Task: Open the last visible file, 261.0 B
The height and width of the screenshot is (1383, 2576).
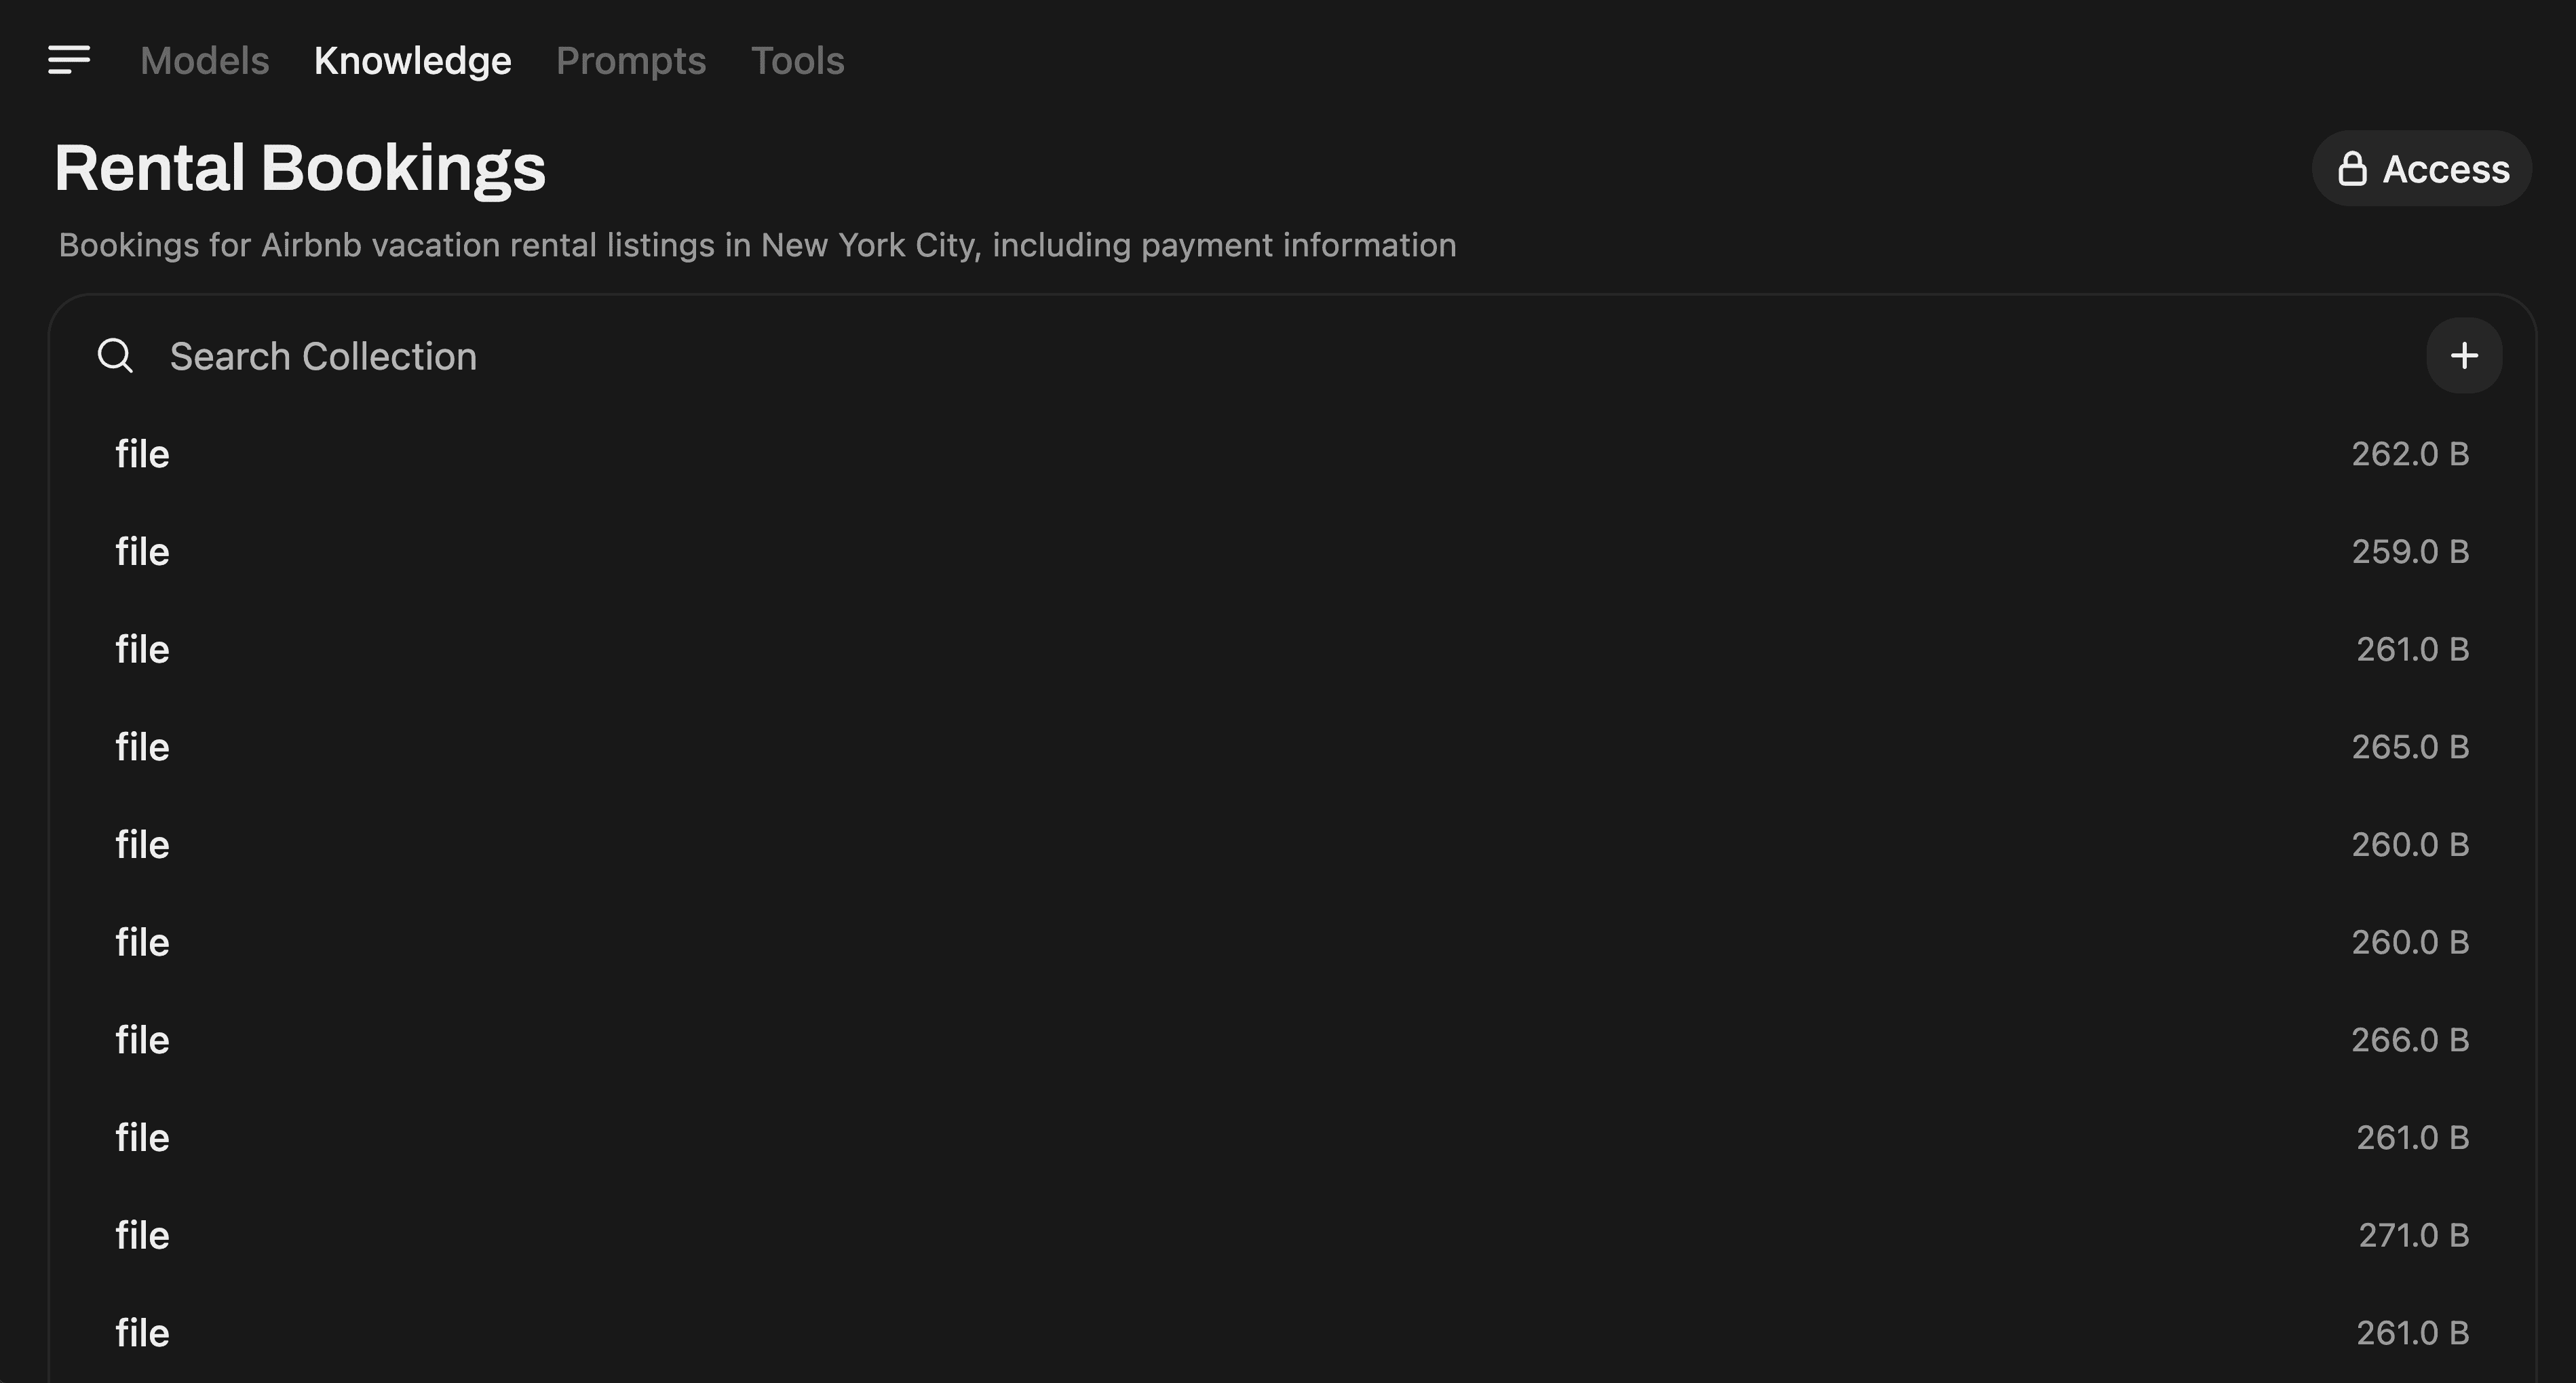Action: (142, 1333)
